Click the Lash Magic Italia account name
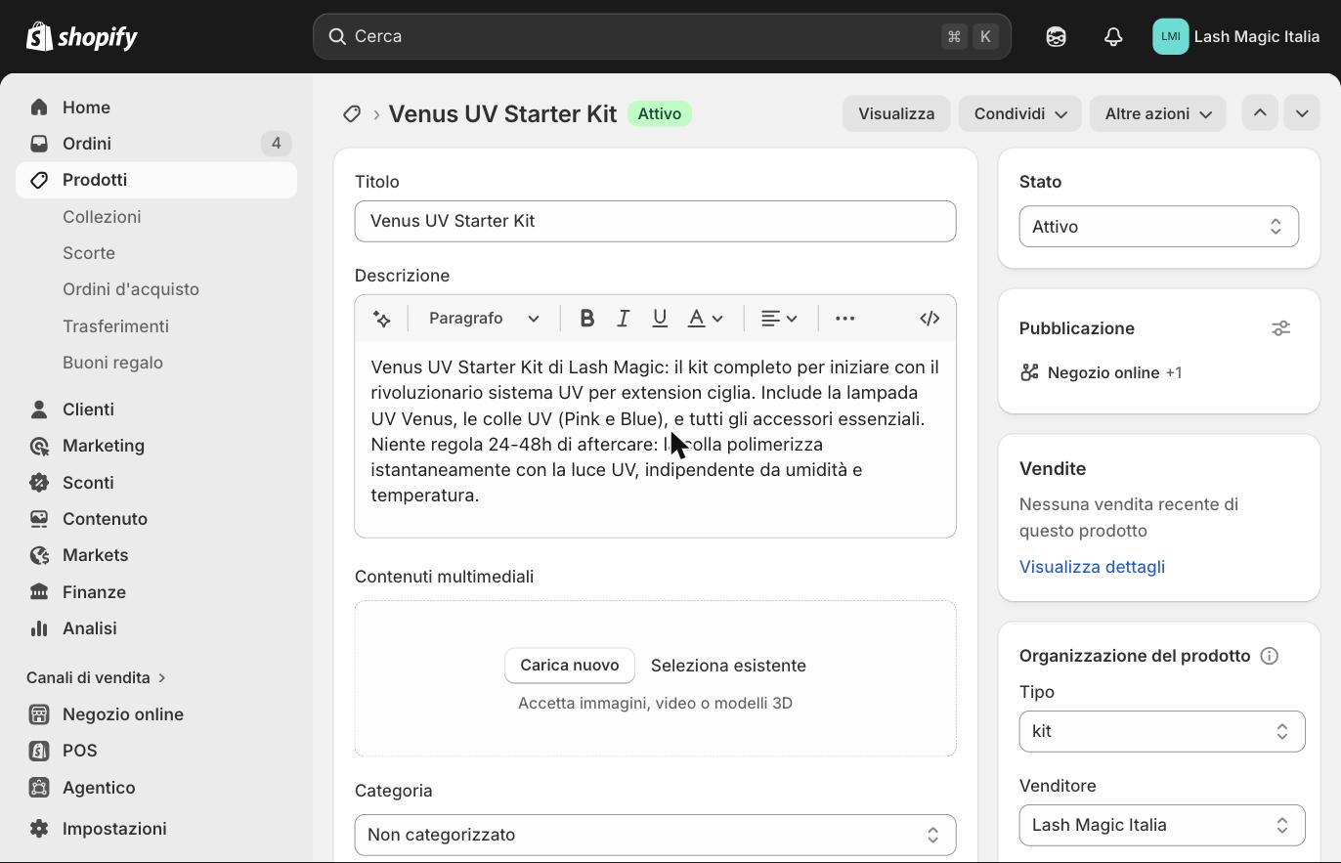 coord(1257,37)
